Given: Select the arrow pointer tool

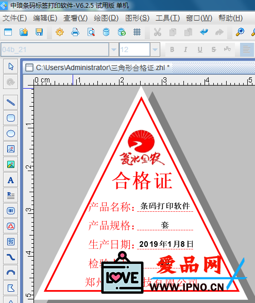Looking at the screenshot, I should (11, 66).
